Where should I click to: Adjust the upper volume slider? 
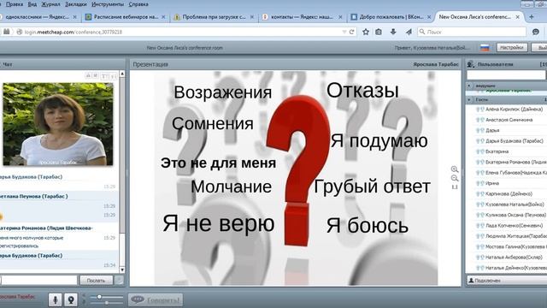tap(99, 297)
